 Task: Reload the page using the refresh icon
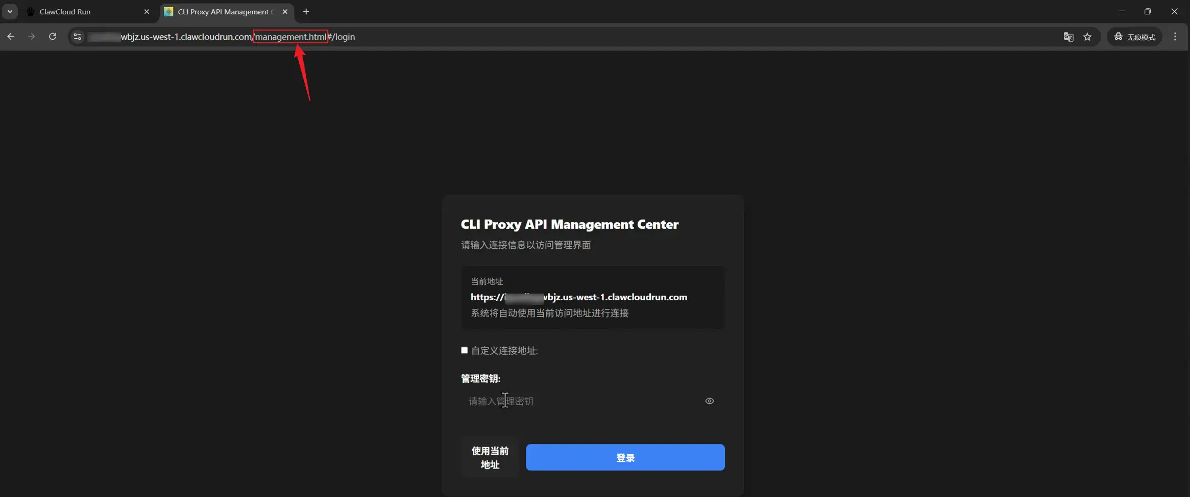tap(53, 36)
